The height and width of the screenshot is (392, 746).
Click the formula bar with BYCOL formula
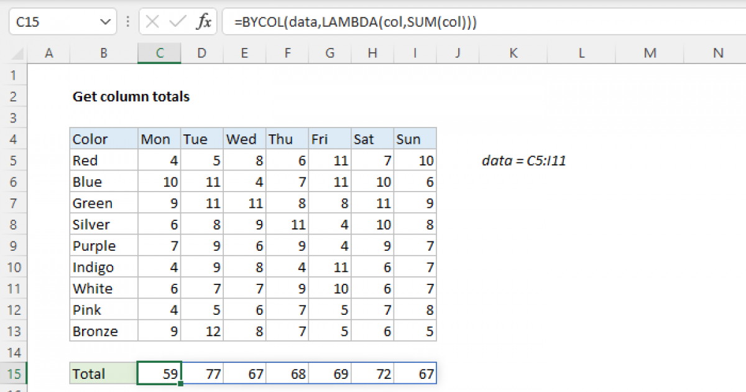(x=484, y=22)
